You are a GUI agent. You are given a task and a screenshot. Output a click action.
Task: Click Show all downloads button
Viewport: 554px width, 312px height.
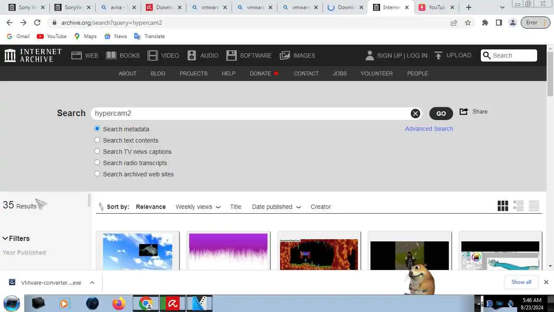click(x=522, y=282)
